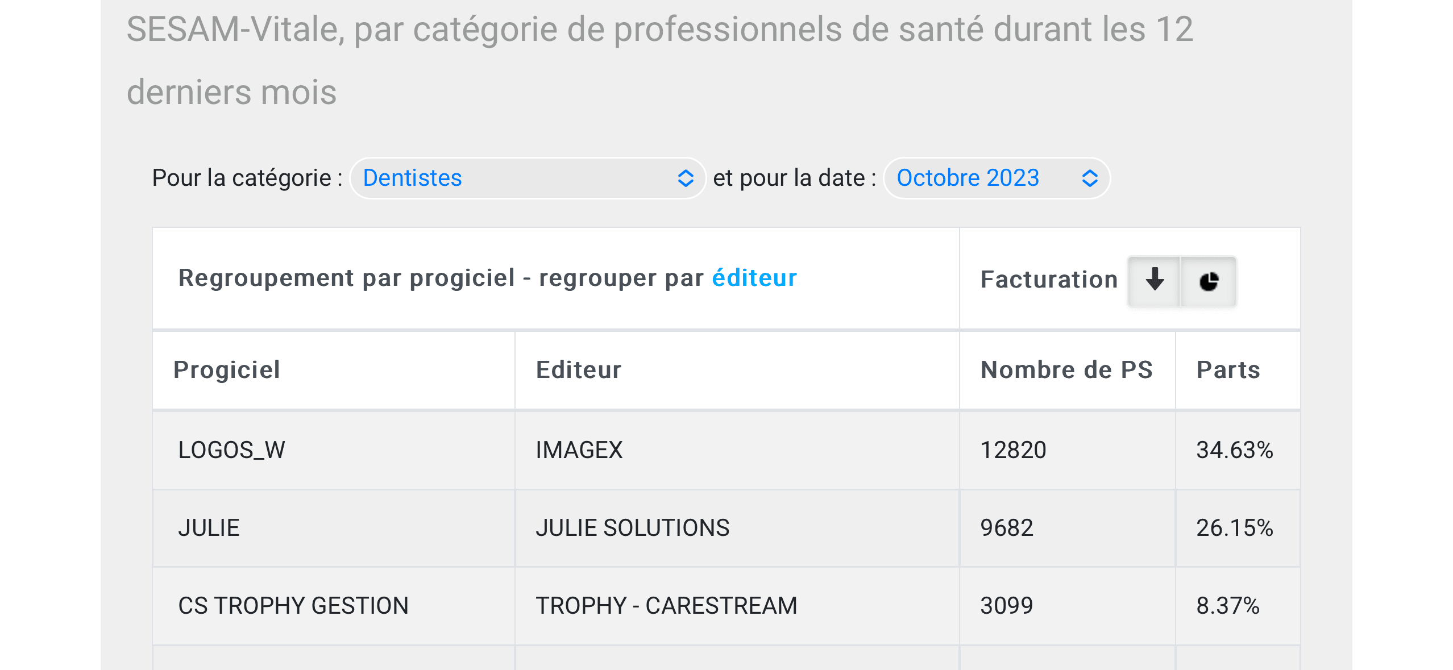Show the pie chart view for Facturation
The height and width of the screenshot is (670, 1453).
pyautogui.click(x=1209, y=281)
